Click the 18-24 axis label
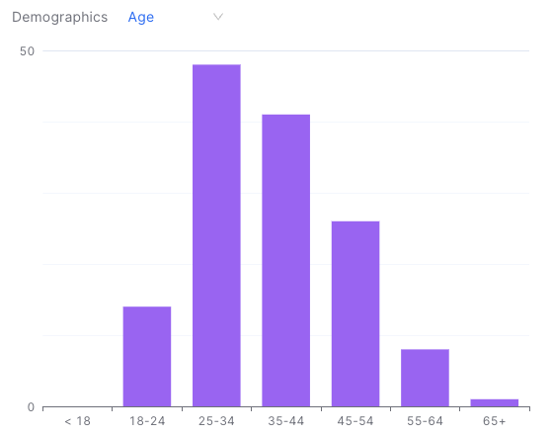 point(147,421)
